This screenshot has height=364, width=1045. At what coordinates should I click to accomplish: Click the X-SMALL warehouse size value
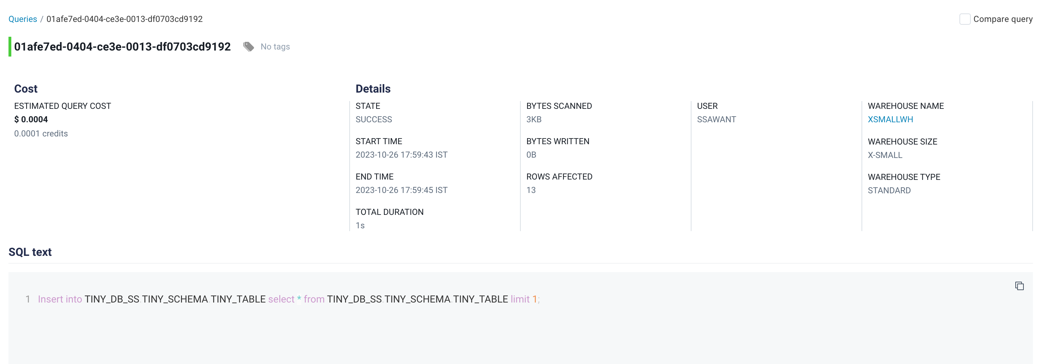(x=885, y=155)
